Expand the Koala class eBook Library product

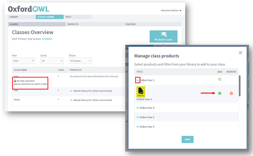point(71,100)
